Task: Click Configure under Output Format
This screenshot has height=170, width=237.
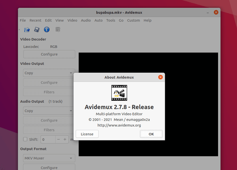Action: click(49, 167)
